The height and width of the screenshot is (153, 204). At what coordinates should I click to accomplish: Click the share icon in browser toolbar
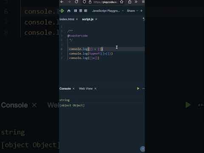[x=130, y=2]
